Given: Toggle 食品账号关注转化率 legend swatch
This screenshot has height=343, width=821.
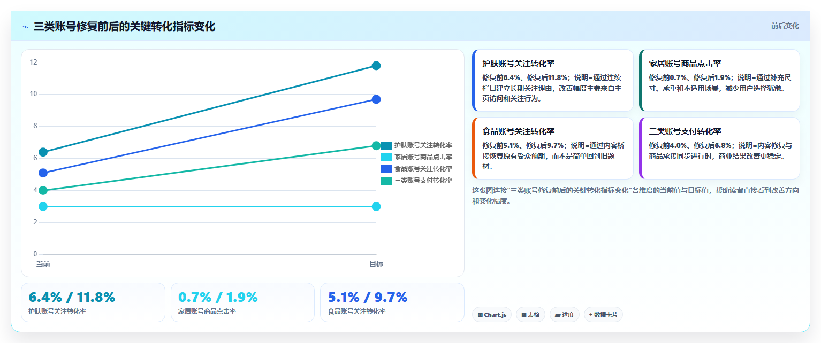Looking at the screenshot, I should pos(386,169).
